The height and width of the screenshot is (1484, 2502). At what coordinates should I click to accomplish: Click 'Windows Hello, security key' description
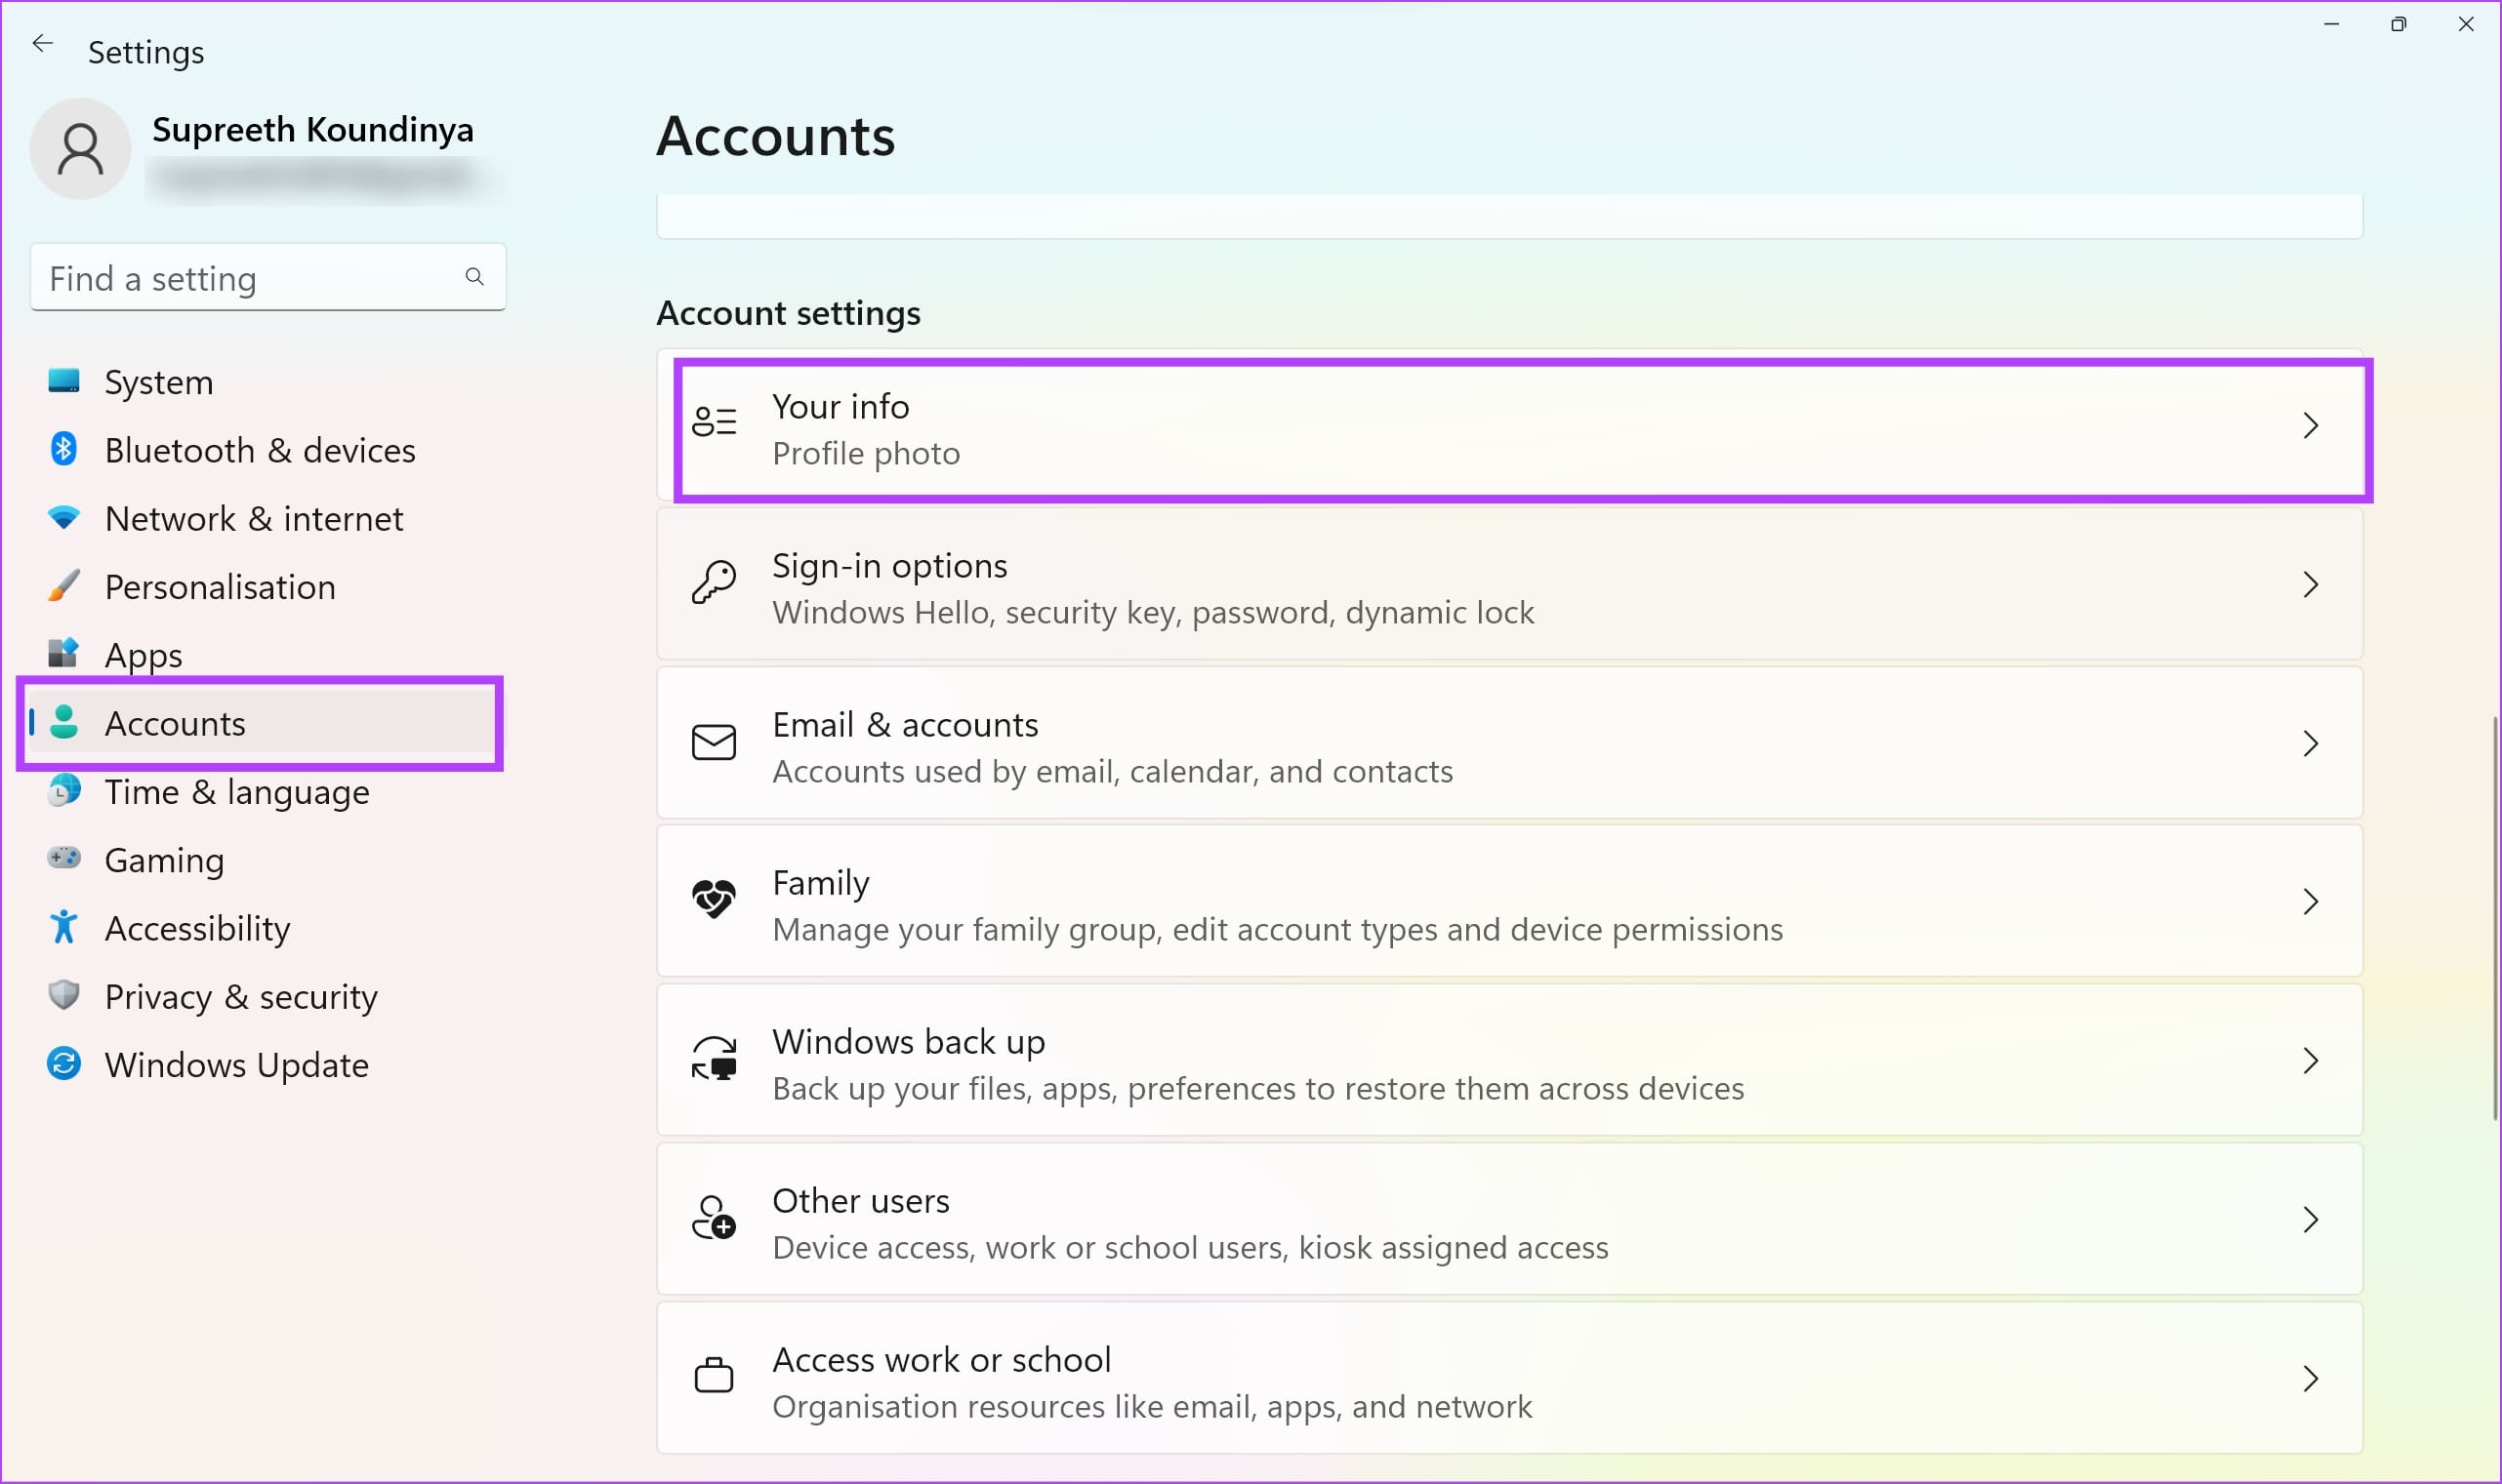coord(1153,612)
